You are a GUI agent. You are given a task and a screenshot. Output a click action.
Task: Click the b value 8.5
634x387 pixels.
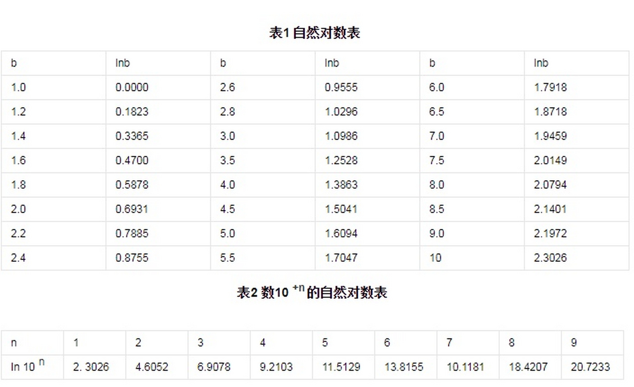click(437, 209)
